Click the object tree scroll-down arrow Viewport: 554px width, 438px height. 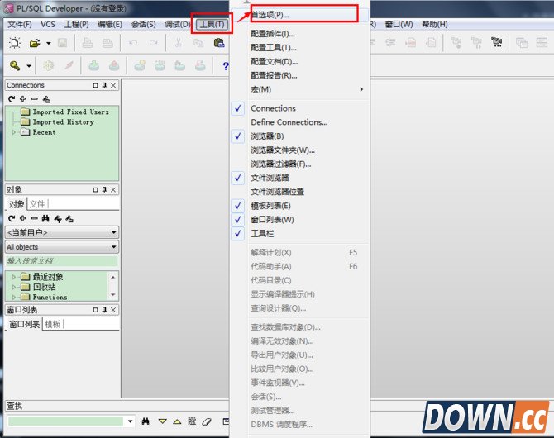tap(113, 295)
